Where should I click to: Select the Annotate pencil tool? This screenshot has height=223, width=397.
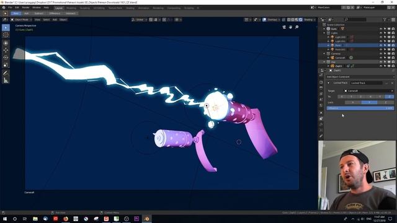coord(6,73)
